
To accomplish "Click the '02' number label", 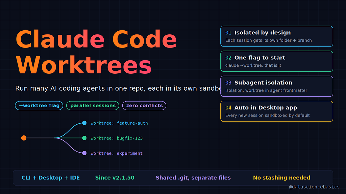I will pos(228,58).
